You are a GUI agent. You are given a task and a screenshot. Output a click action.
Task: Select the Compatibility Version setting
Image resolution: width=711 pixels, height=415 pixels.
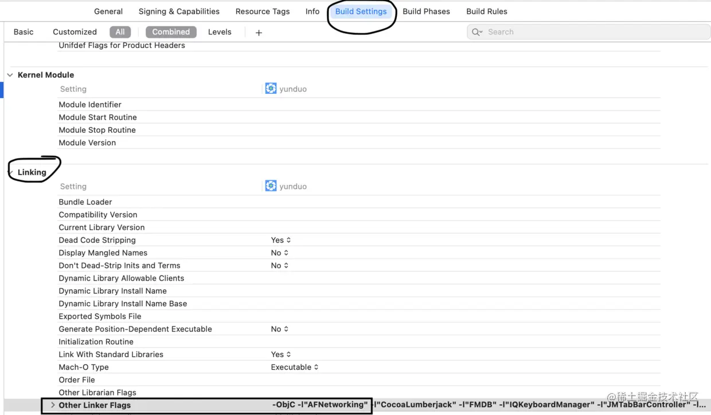359,215
